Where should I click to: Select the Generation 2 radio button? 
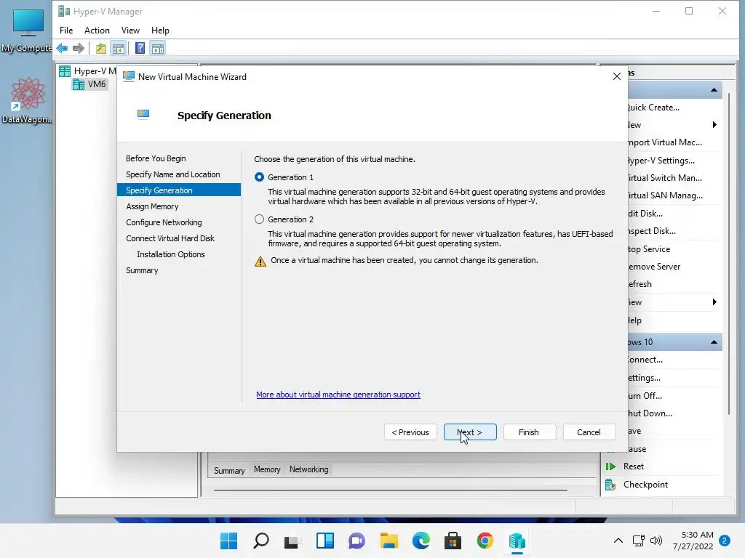tap(260, 219)
